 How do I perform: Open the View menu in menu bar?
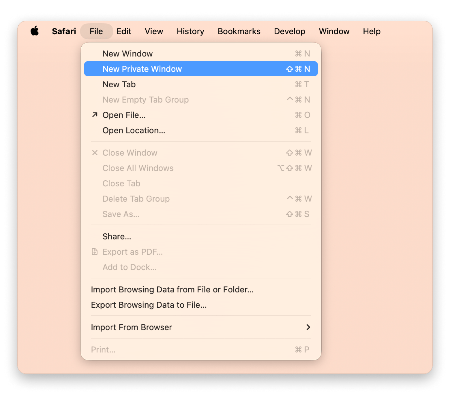(154, 31)
